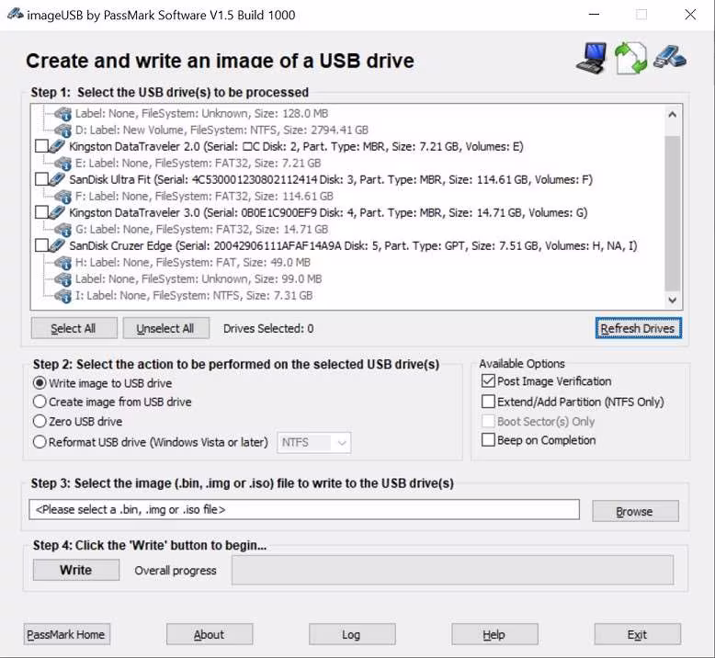The height and width of the screenshot is (658, 715).
Task: Check the SanDisk Ultra Fit drive checkbox
Action: [41, 179]
